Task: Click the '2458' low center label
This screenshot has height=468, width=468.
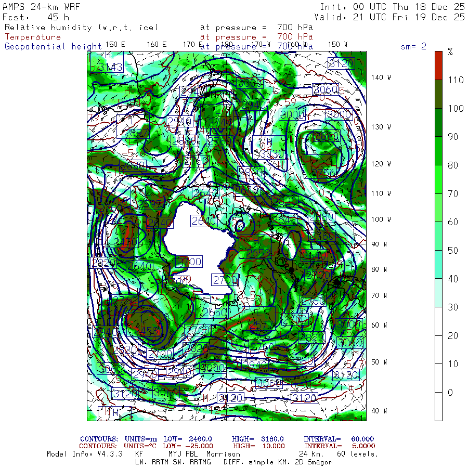Action: 146,331
